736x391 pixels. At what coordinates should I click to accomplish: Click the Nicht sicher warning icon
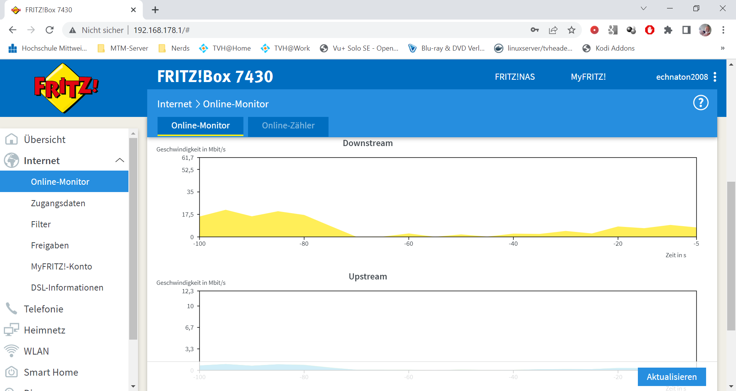coord(72,30)
